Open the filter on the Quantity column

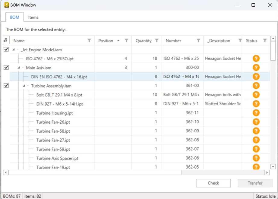click(156, 40)
